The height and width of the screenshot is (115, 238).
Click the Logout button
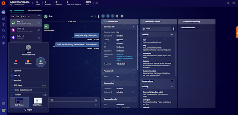(x=28, y=110)
